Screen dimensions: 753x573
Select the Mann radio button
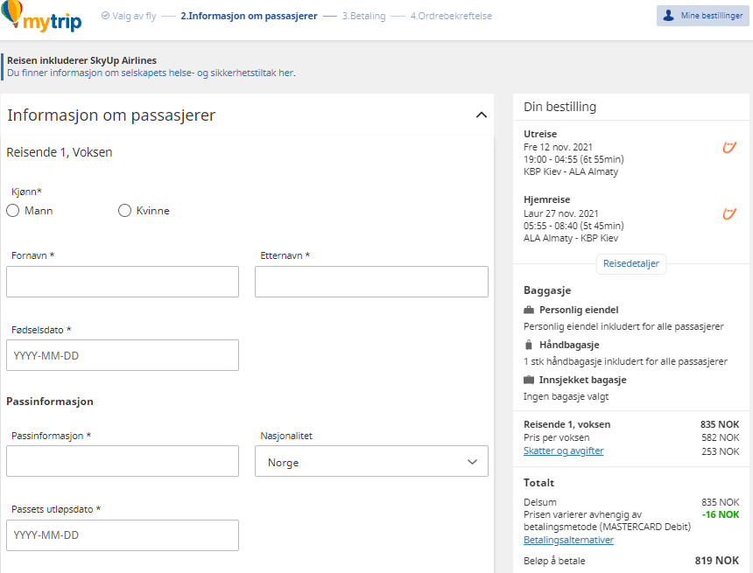[13, 211]
